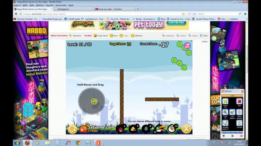The height and width of the screenshot is (146, 261).
Task: Open the more games controller icon
Action: tap(83, 129)
